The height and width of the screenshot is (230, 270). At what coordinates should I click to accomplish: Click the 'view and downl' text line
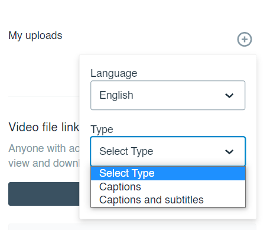tap(44, 163)
